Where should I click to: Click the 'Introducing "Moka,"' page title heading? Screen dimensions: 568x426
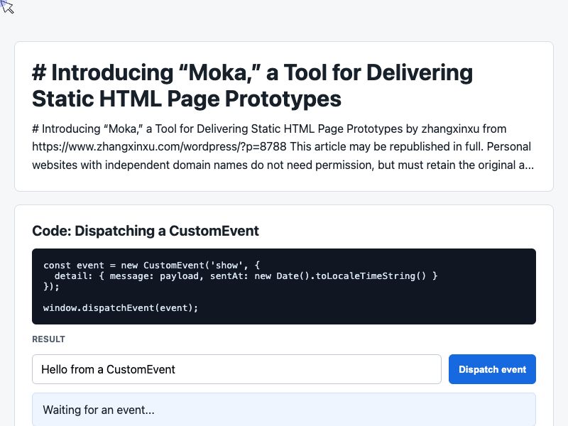(x=253, y=85)
